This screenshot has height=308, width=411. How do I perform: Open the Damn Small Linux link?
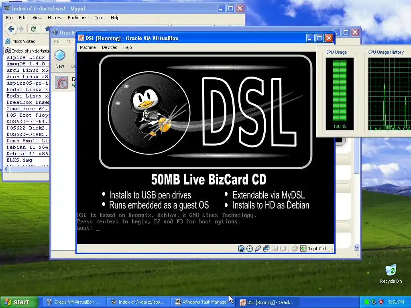(x=28, y=141)
